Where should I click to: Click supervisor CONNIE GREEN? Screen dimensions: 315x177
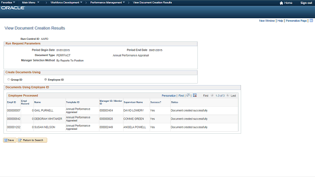click(x=133, y=119)
